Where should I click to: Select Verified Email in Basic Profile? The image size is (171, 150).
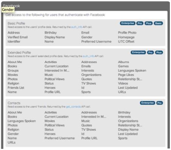click(x=17, y=37)
